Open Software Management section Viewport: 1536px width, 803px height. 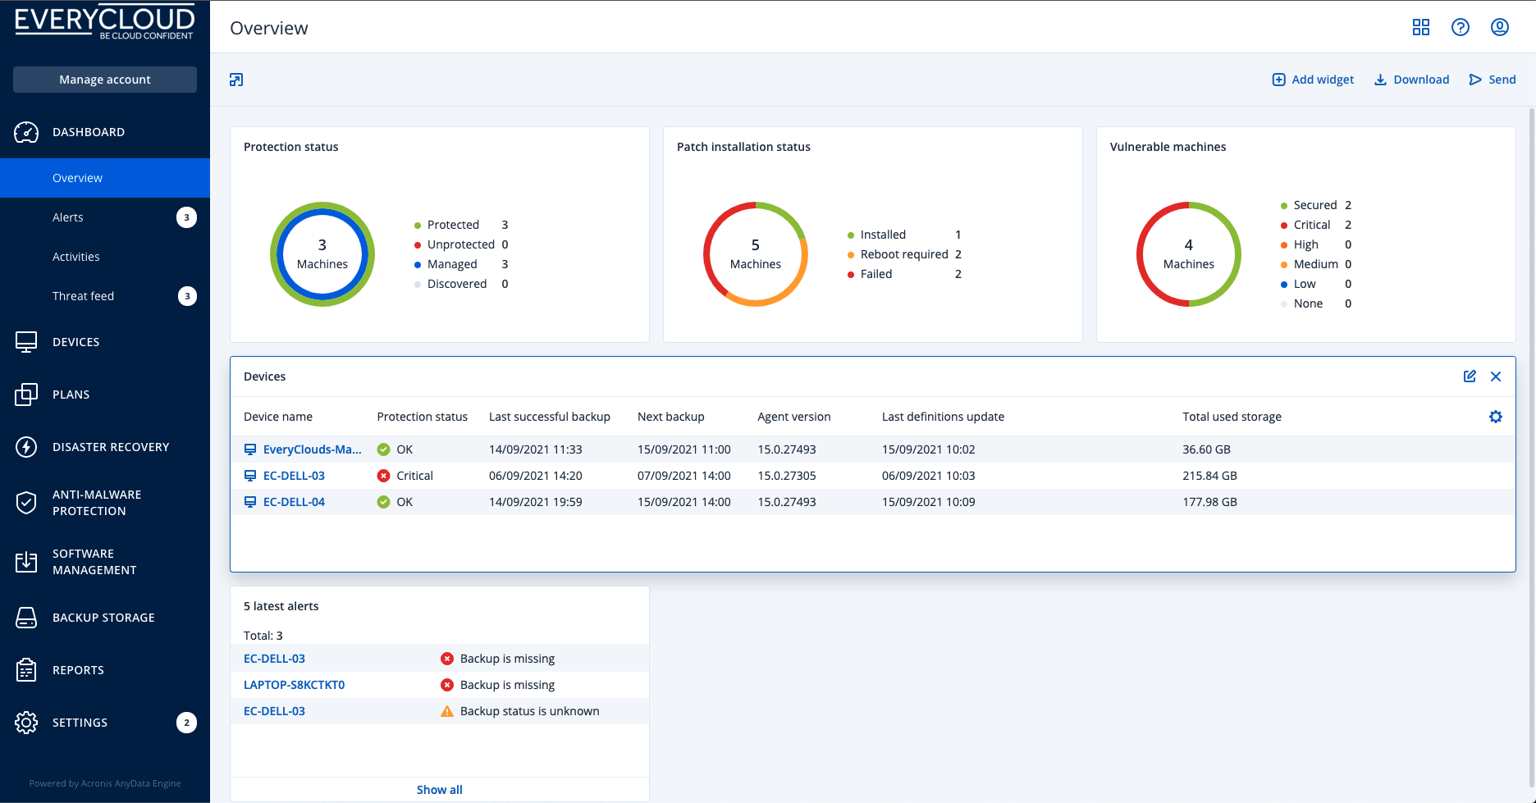[105, 562]
